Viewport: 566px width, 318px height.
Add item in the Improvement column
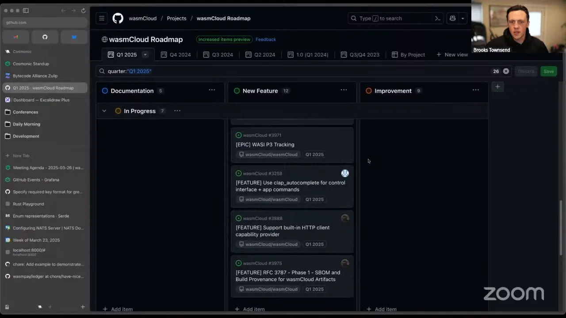pyautogui.click(x=381, y=309)
